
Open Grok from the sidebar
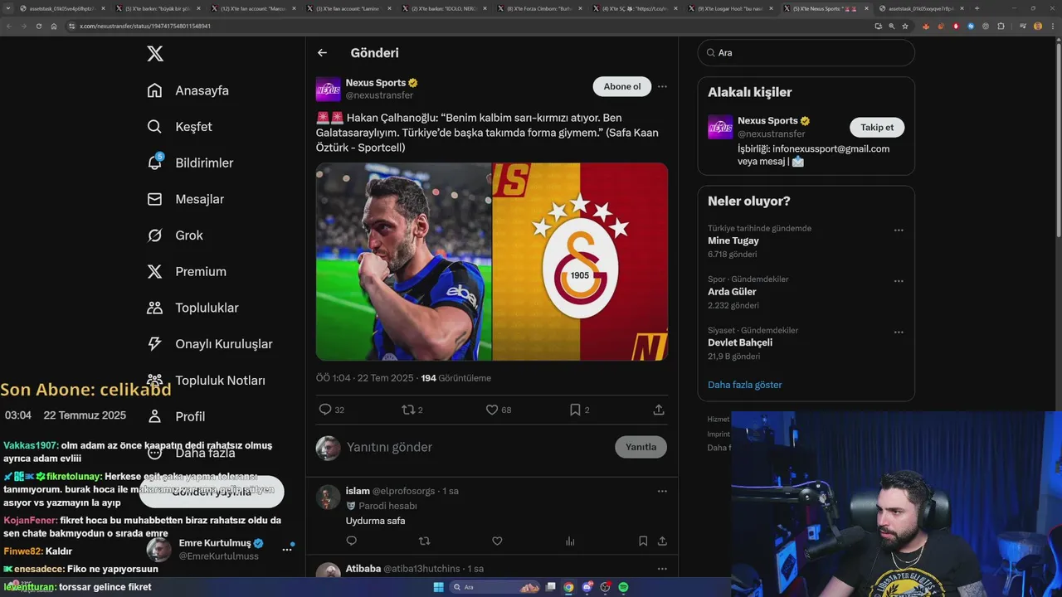pyautogui.click(x=174, y=235)
